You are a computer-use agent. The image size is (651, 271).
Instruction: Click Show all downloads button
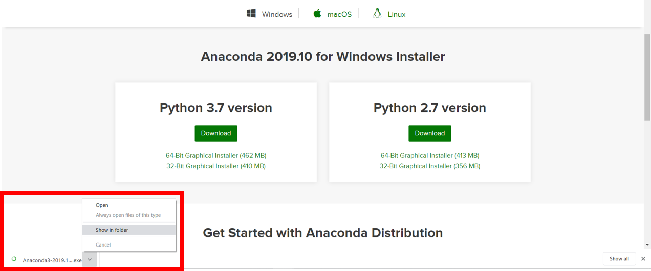click(x=619, y=259)
